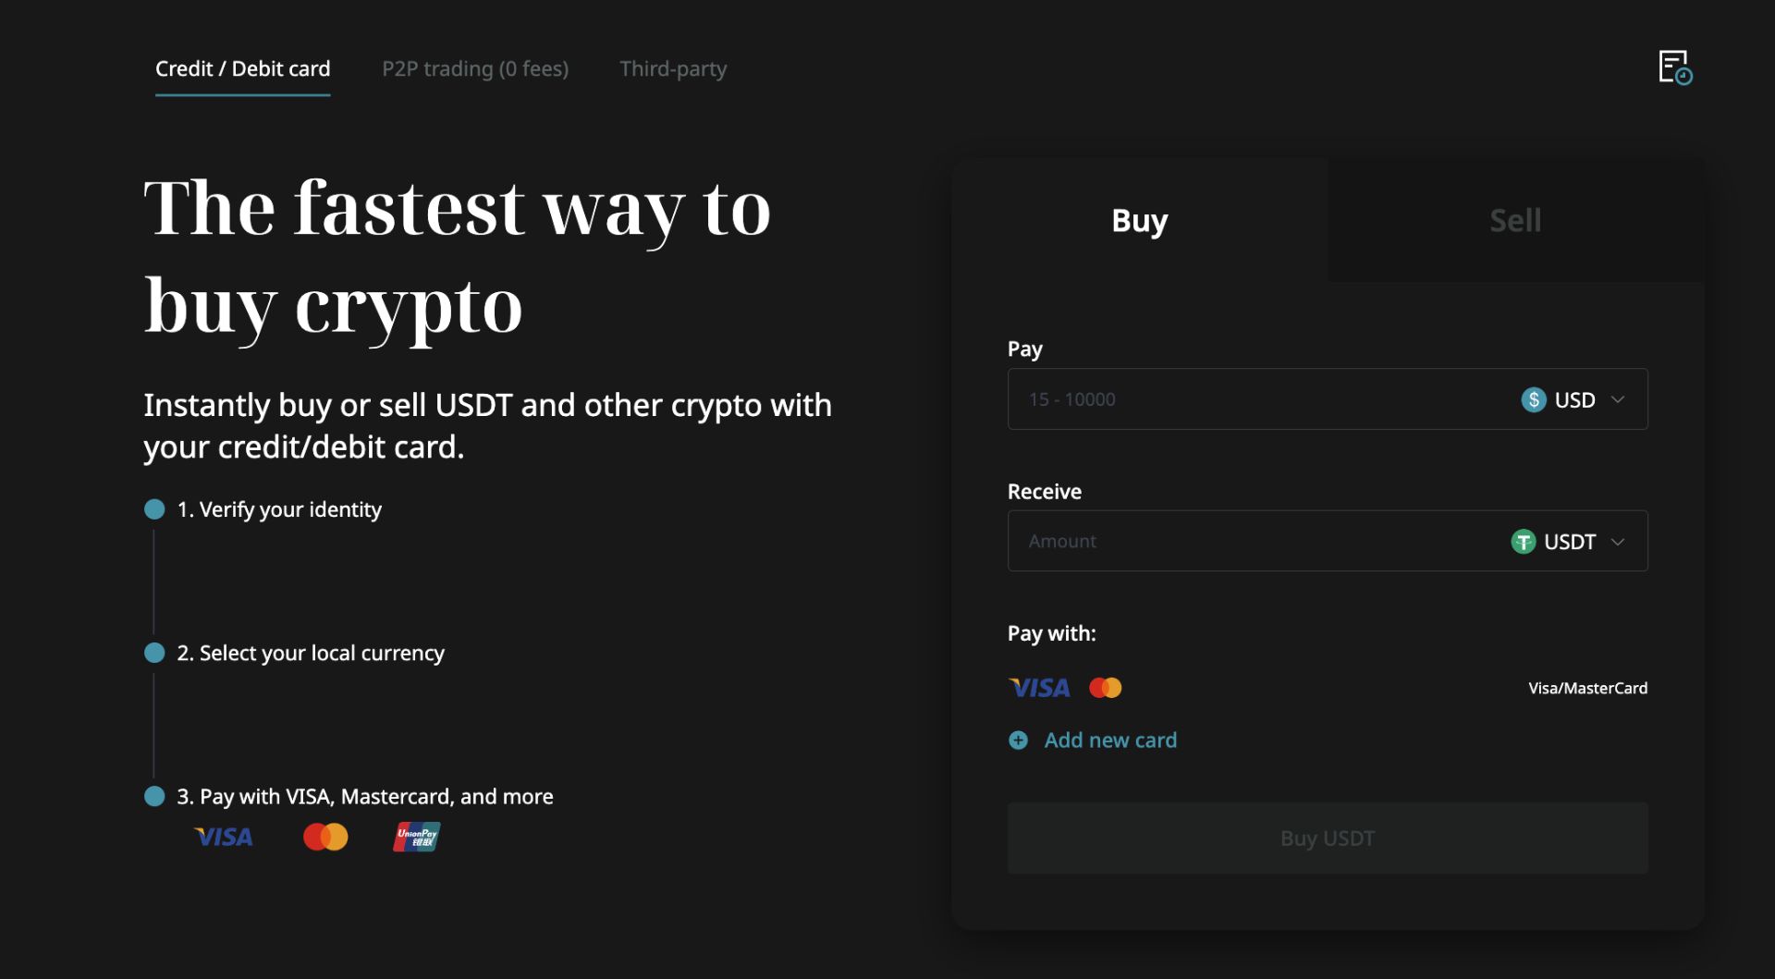Click the Mastercard logo under Pay with
This screenshot has height=979, width=1775.
1105,688
